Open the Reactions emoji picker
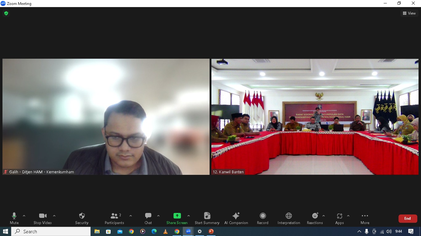Image resolution: width=421 pixels, height=236 pixels. point(315,218)
